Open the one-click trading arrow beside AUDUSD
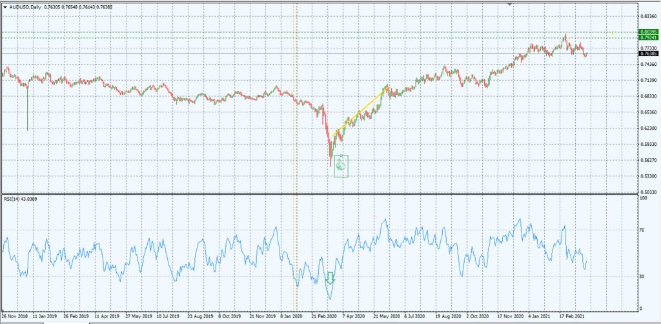Image resolution: width=661 pixels, height=324 pixels. coord(5,8)
